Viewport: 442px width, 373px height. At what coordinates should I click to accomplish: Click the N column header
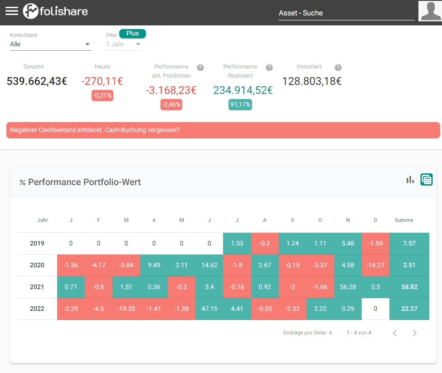348,220
